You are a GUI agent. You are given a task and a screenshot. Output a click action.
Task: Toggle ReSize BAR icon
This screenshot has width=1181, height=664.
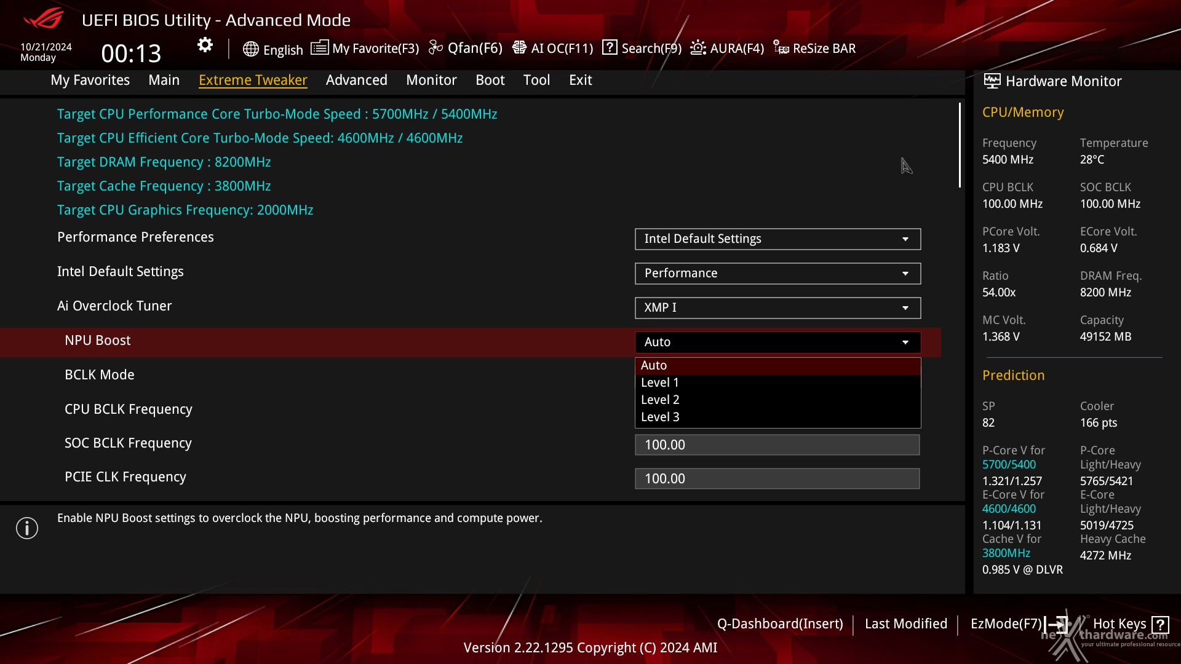click(x=781, y=48)
